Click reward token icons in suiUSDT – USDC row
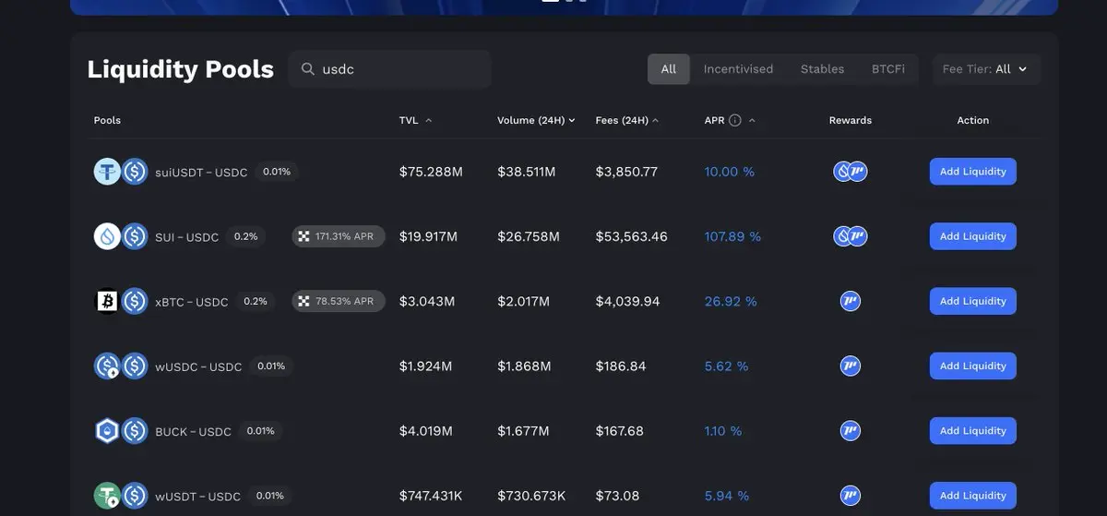The image size is (1107, 516). click(851, 172)
